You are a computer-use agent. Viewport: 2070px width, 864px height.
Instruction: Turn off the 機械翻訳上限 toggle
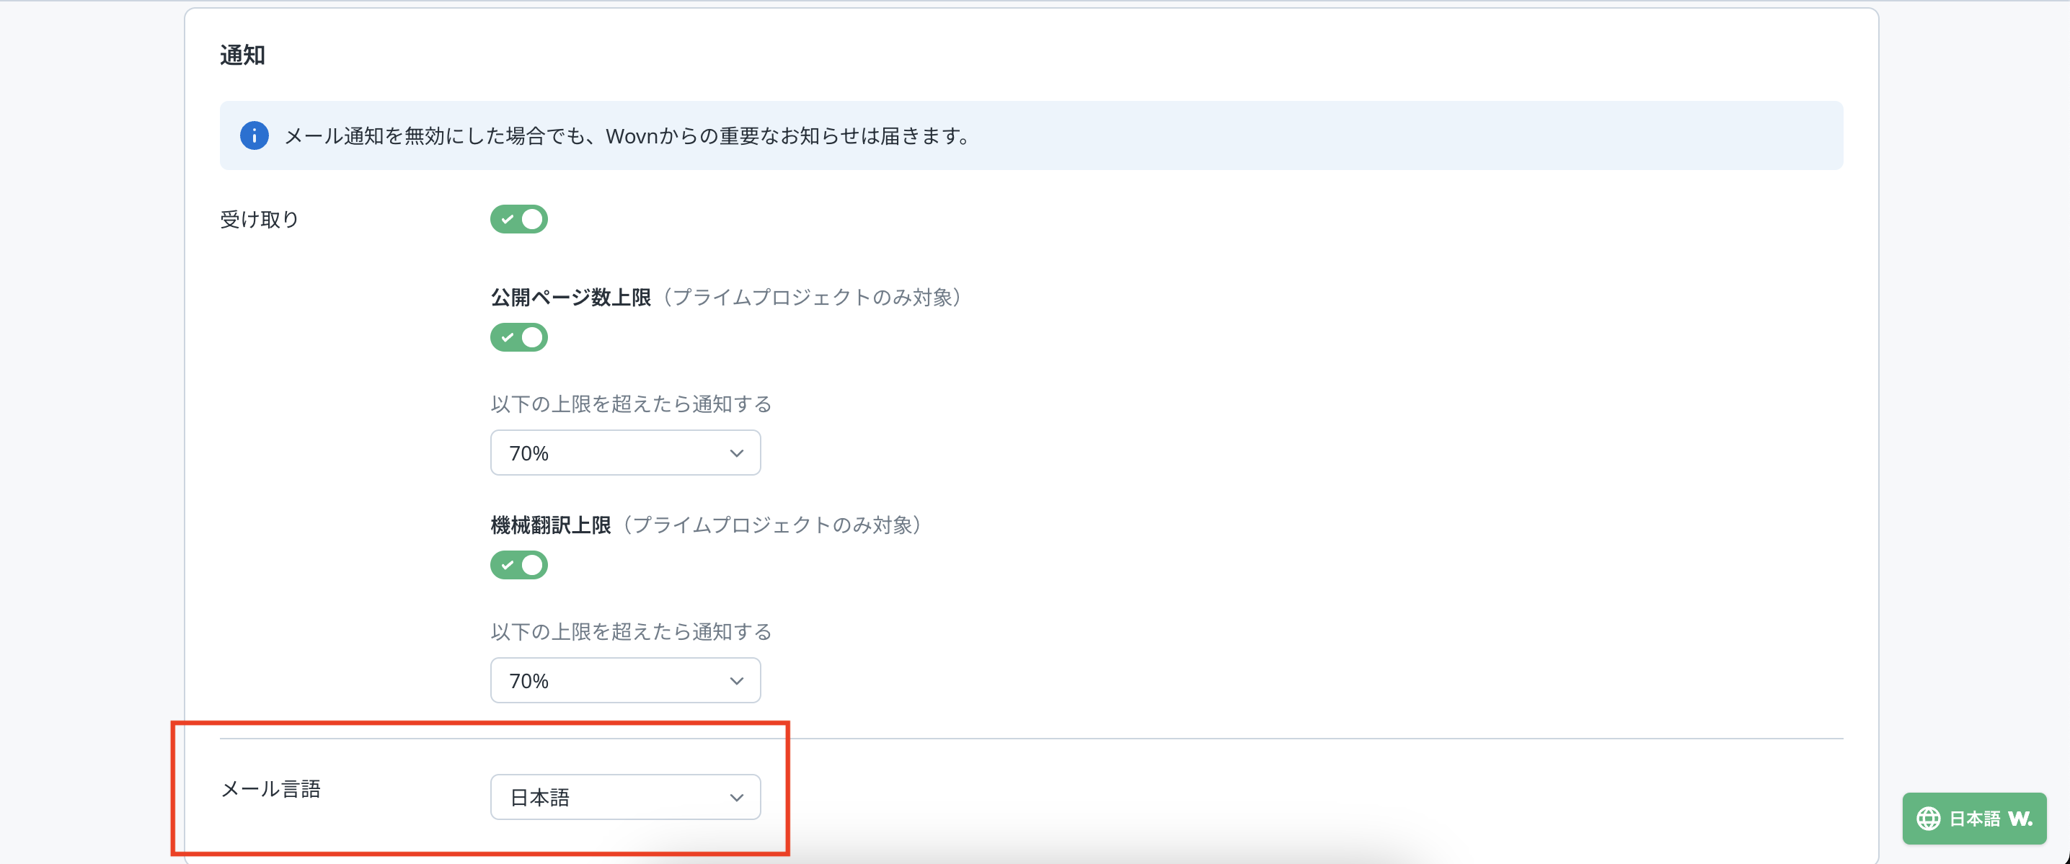519,565
